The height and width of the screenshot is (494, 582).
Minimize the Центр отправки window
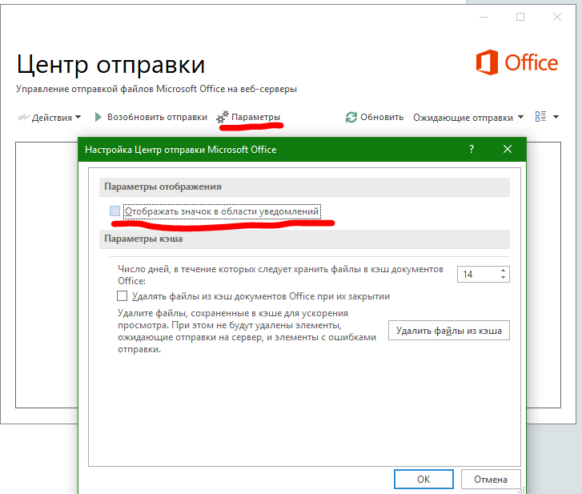(484, 17)
